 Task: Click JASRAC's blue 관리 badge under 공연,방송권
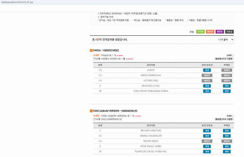[x=206, y=70]
